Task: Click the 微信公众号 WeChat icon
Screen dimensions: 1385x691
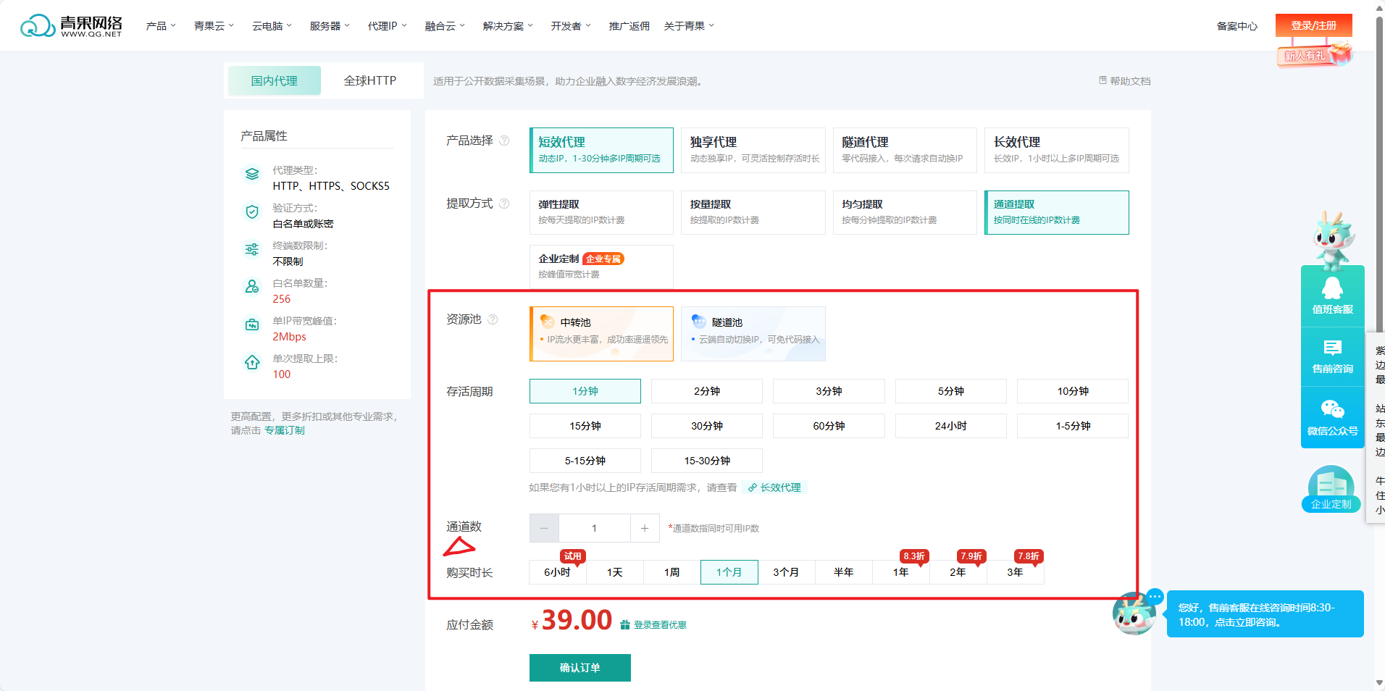Action: click(x=1332, y=410)
